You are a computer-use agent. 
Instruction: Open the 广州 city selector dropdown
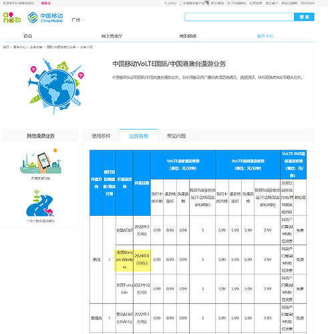click(x=77, y=20)
